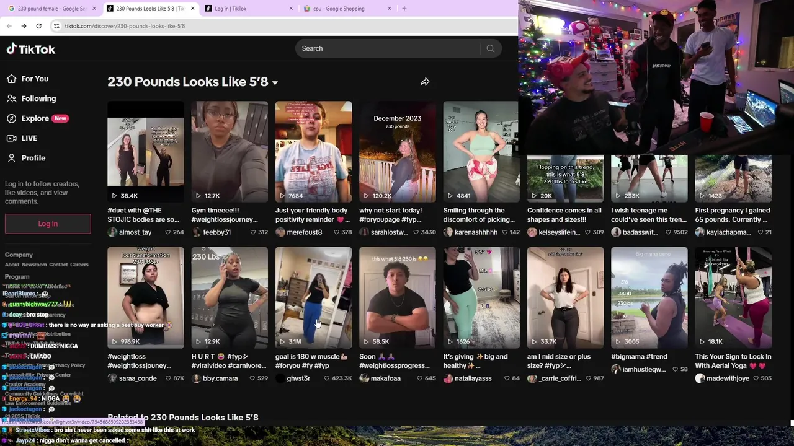This screenshot has width=794, height=446.
Task: Open the feebby31 gym time video thumbnail
Action: pyautogui.click(x=230, y=152)
